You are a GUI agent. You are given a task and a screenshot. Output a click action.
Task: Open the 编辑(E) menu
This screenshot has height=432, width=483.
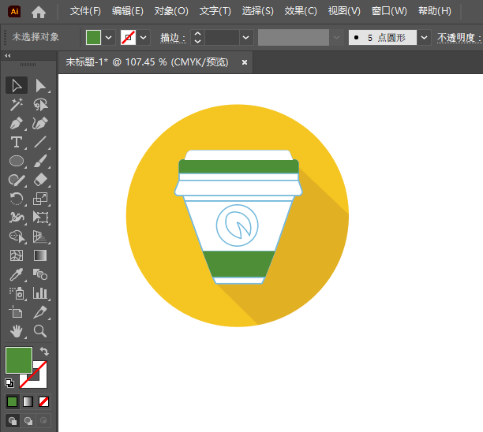pyautogui.click(x=128, y=11)
